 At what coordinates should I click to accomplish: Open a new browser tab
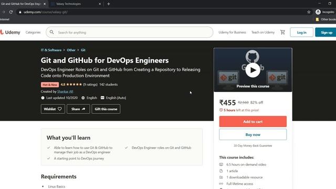tap(109, 4)
